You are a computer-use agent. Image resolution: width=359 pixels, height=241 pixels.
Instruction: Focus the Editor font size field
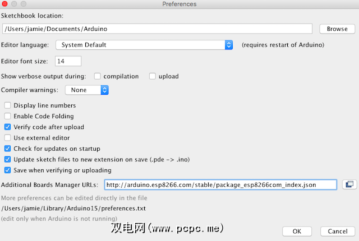point(68,61)
